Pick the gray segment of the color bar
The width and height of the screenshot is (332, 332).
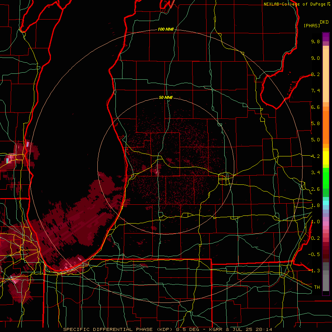point(326,281)
